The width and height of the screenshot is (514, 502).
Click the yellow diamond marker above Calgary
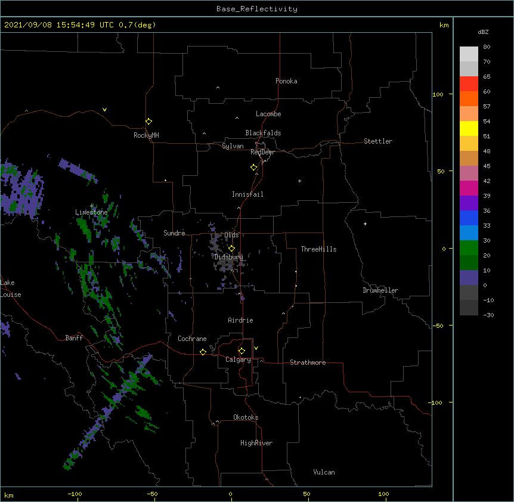click(x=241, y=351)
